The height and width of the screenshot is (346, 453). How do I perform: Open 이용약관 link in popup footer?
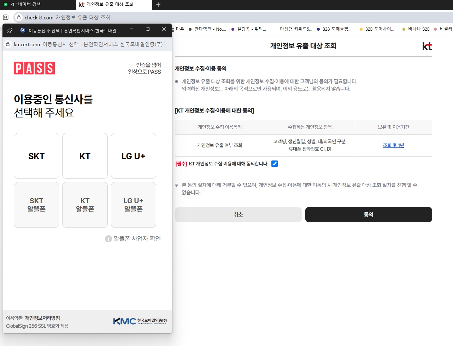pos(14,318)
